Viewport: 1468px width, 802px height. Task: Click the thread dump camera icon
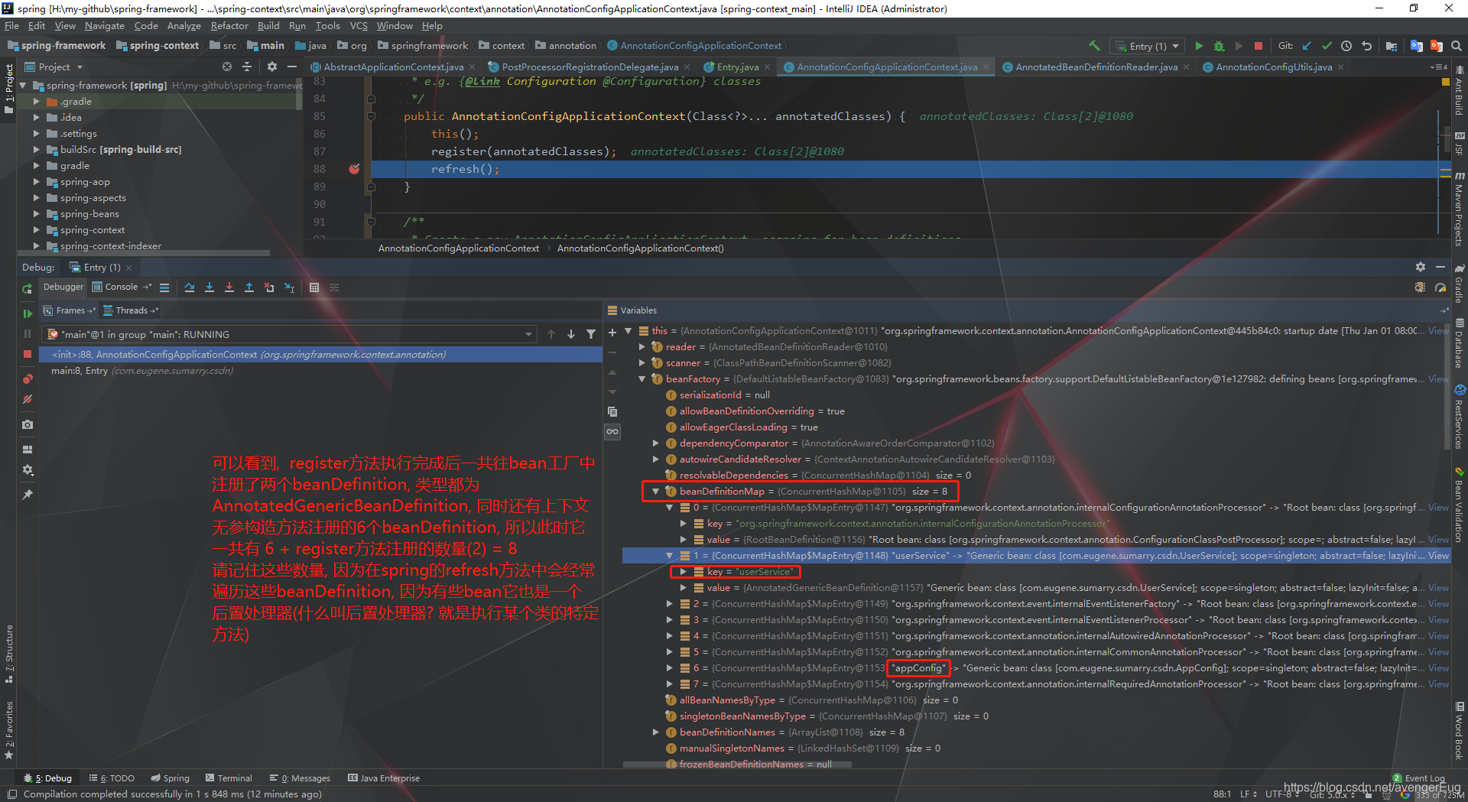[x=28, y=424]
